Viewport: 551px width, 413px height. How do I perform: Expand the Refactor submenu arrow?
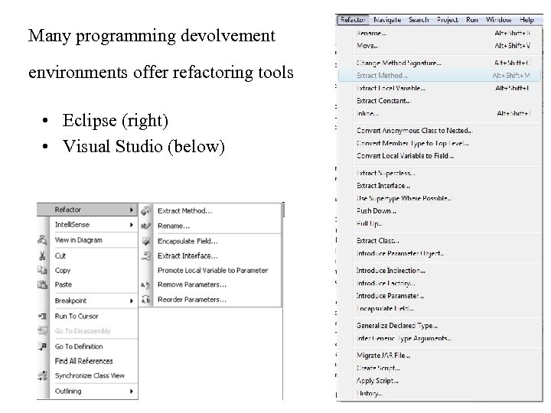tap(132, 210)
